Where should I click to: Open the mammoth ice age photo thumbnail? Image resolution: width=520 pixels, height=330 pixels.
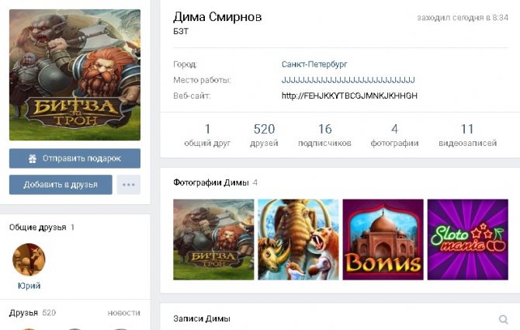coord(299,239)
